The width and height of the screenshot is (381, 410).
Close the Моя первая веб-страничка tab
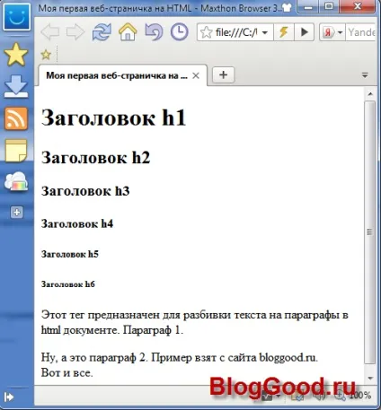coord(196,75)
